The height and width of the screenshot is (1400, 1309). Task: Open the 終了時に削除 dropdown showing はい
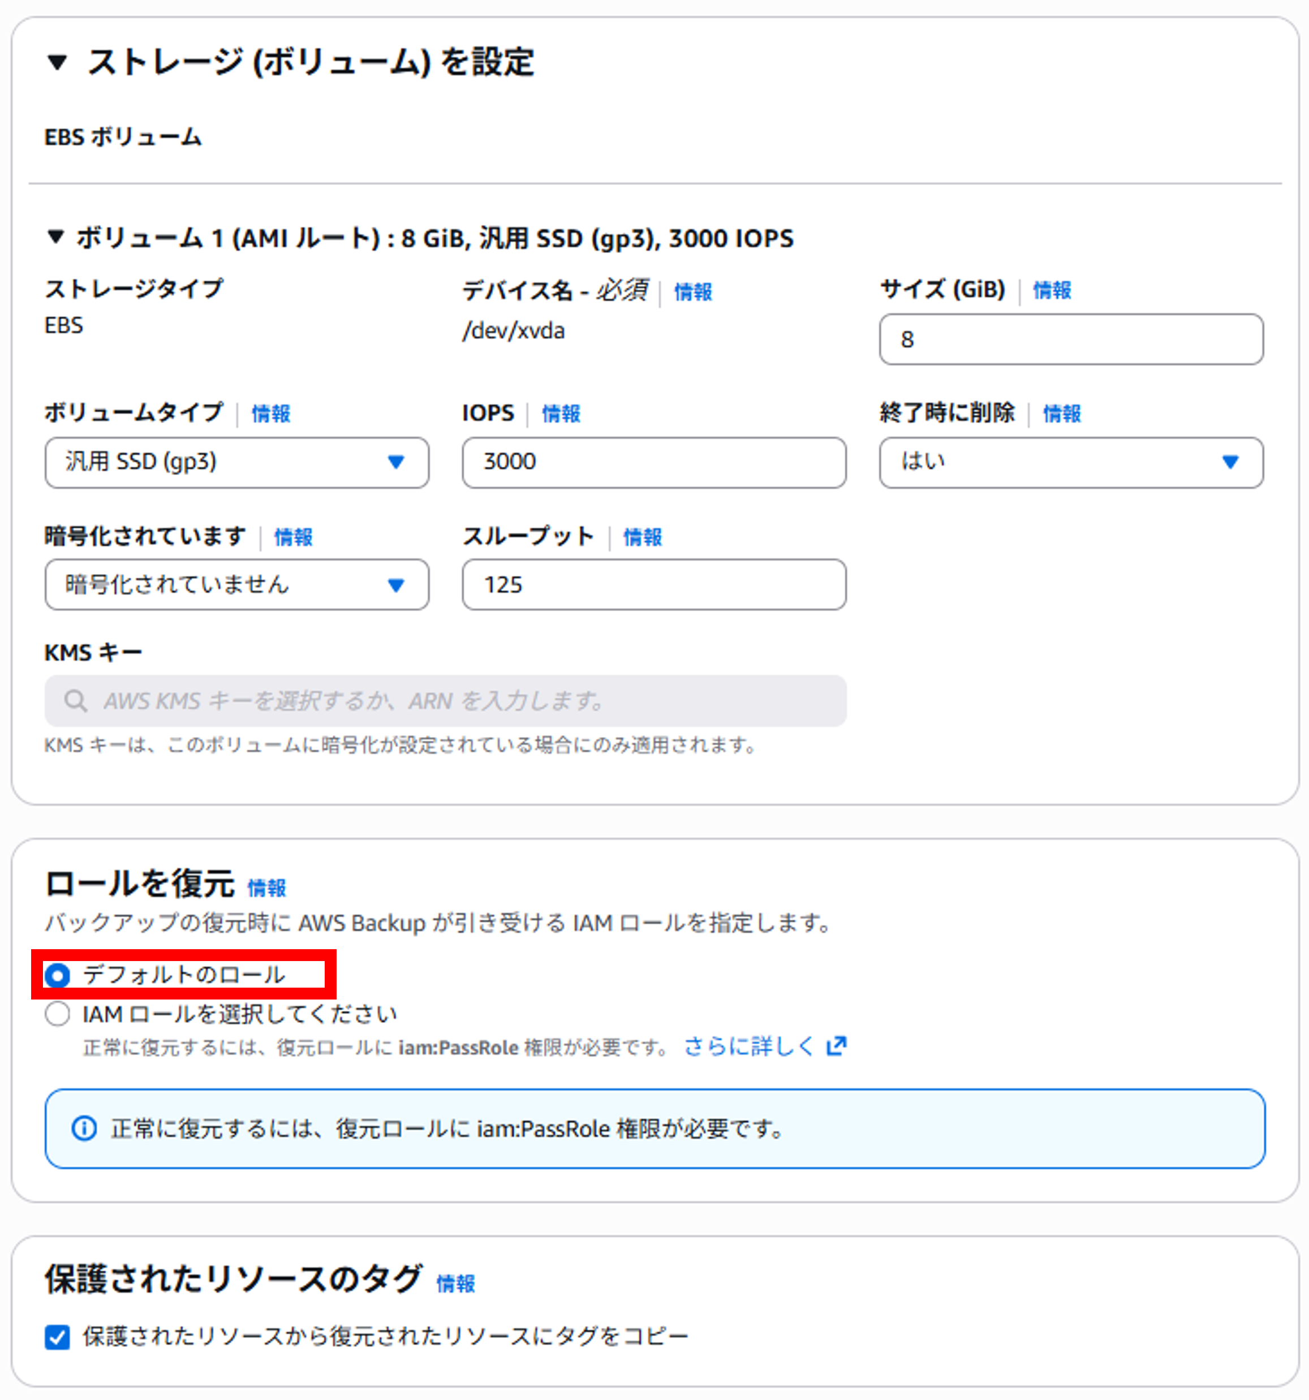click(1071, 463)
